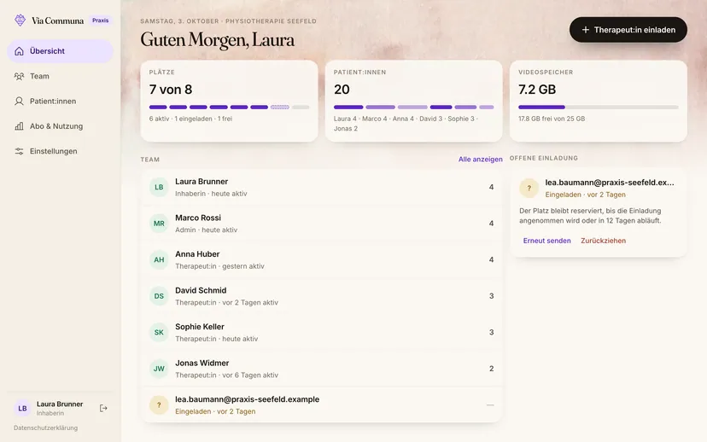The height and width of the screenshot is (442, 707).
Task: Resend the invitation with Erneut senden
Action: click(547, 241)
